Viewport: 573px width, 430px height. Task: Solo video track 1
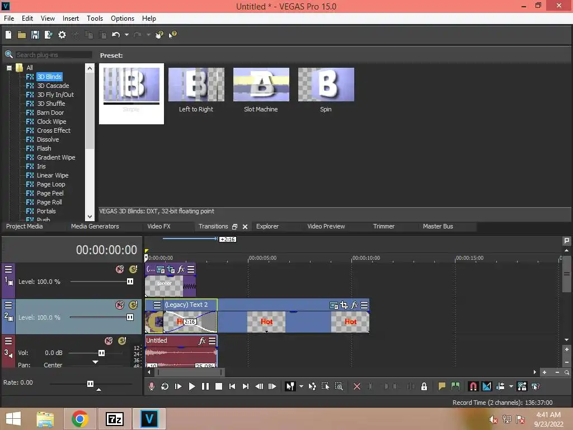click(x=133, y=269)
